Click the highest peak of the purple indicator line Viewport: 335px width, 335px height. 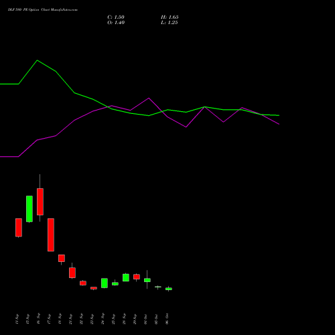(149, 98)
